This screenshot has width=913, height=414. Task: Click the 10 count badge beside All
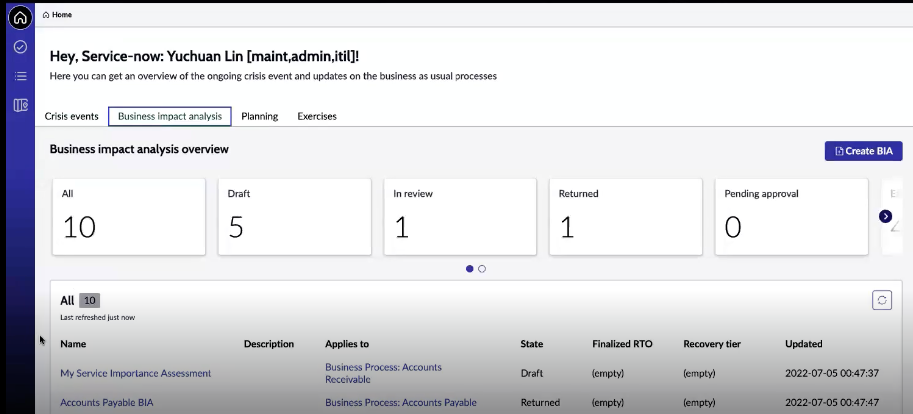[90, 300]
